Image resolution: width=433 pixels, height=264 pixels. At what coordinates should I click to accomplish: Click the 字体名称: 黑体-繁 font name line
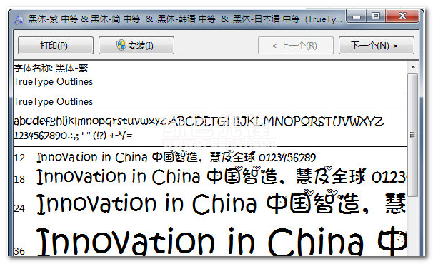(51, 68)
